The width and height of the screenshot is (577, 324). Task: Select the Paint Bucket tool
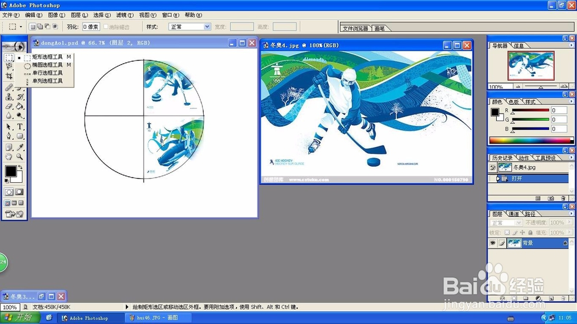[20, 106]
